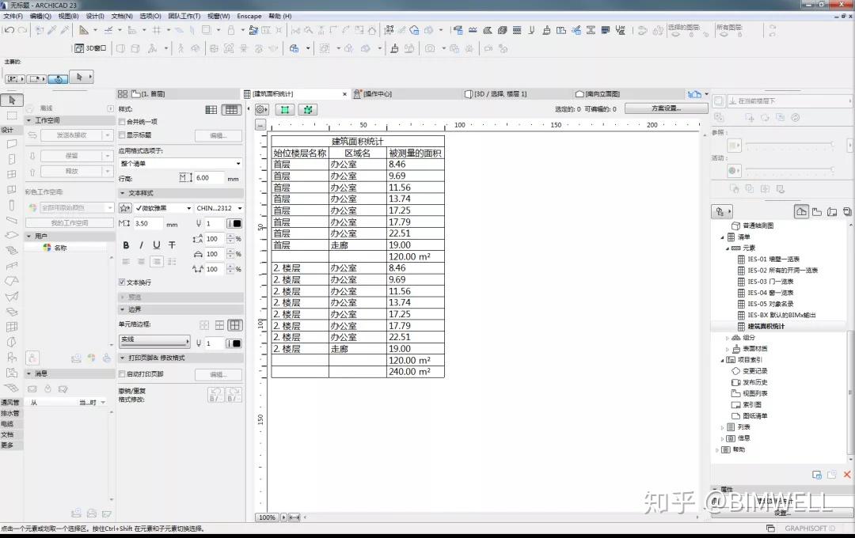Viewport: 855px width, 538px height.
Task: Choose the Curtain Wall tool in the toolbox
Action: click(x=11, y=327)
